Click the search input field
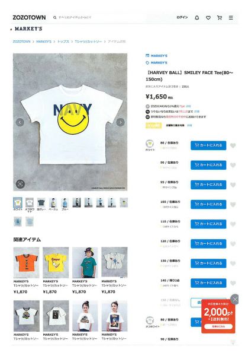Image resolution: width=251 pixels, height=356 pixels. (x=99, y=17)
